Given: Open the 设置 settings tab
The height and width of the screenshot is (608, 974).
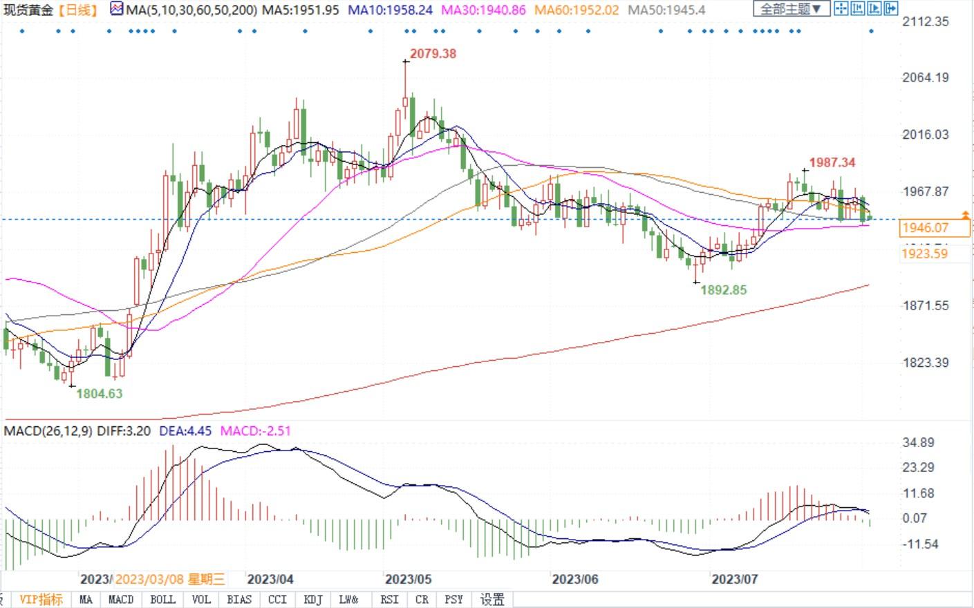Looking at the screenshot, I should [492, 600].
